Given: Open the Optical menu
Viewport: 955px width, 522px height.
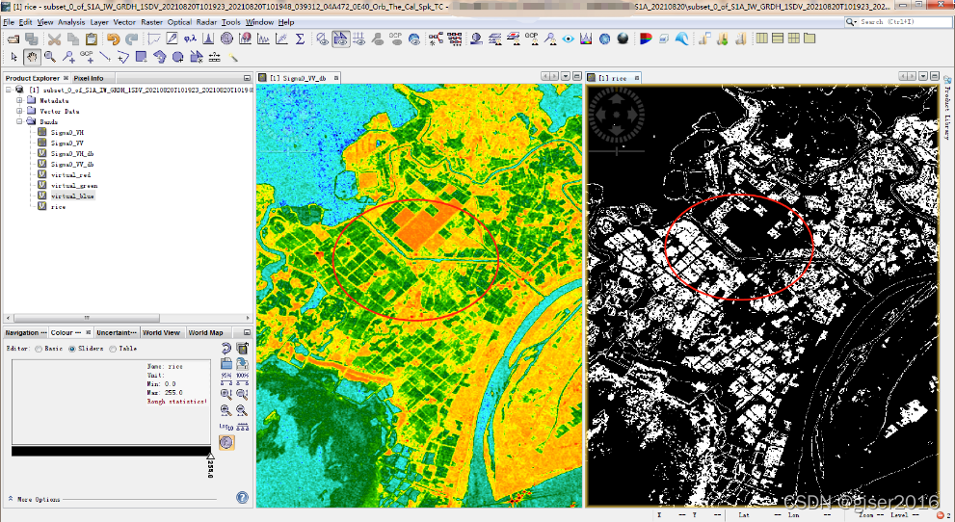Looking at the screenshot, I should point(179,22).
